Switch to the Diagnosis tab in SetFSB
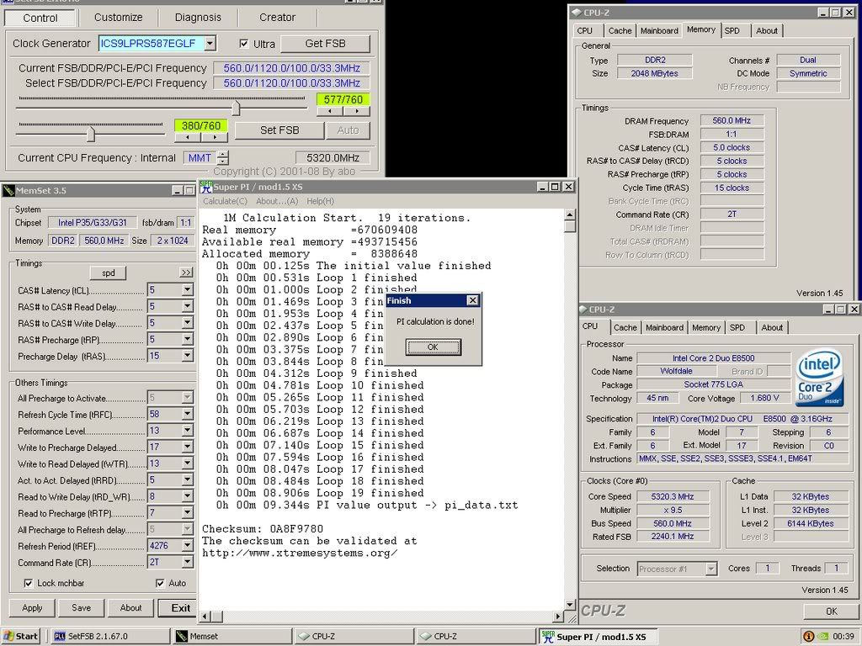This screenshot has height=646, width=862. [x=198, y=17]
